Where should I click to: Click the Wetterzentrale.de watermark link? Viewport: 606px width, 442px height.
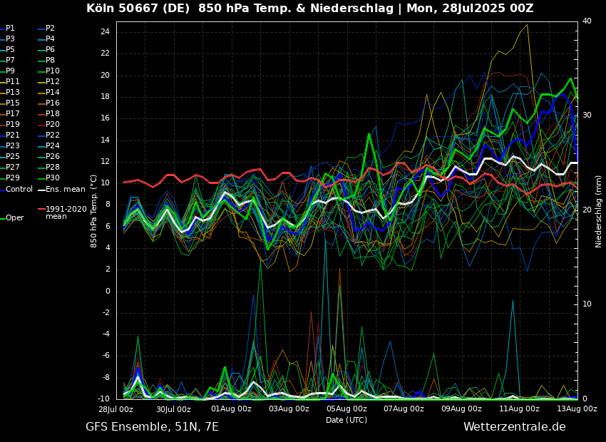[514, 427]
